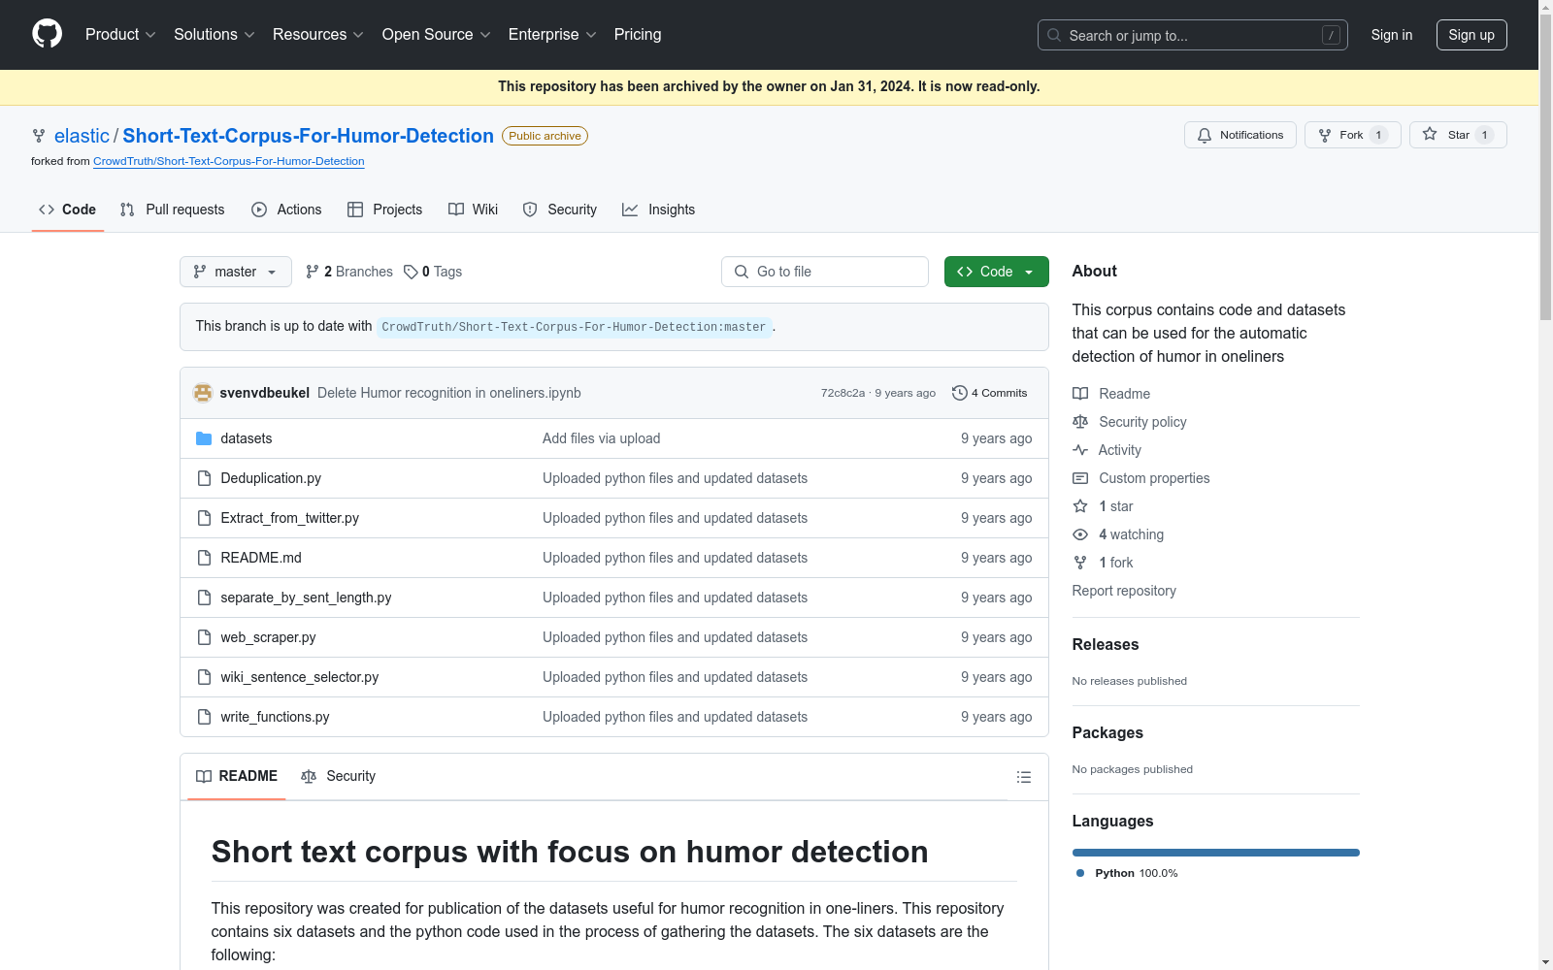Click the clock icon beside 4 Commits
This screenshot has height=970, width=1553.
[960, 393]
